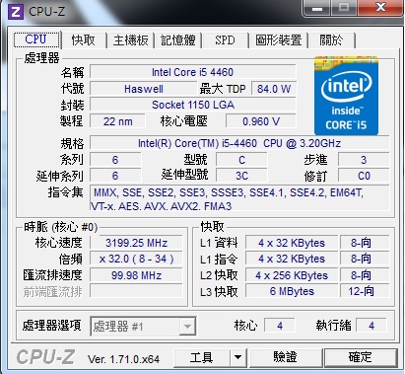Click the Intel inside Core i5 logo

(346, 96)
